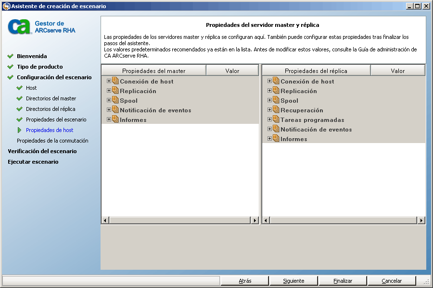This screenshot has height=288, width=433.
Task: Click the Cancelar button
Action: 392,280
